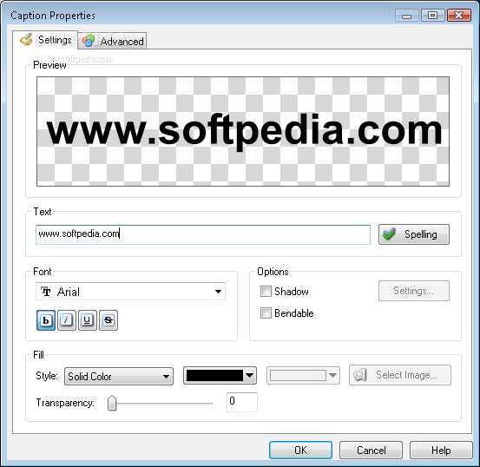The height and width of the screenshot is (467, 480).
Task: Click the shadow Settings... button
Action: [x=414, y=291]
